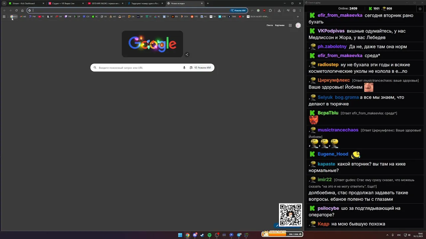Open browser profile avatar in toolbar
426x239 pixels.
click(294, 10)
